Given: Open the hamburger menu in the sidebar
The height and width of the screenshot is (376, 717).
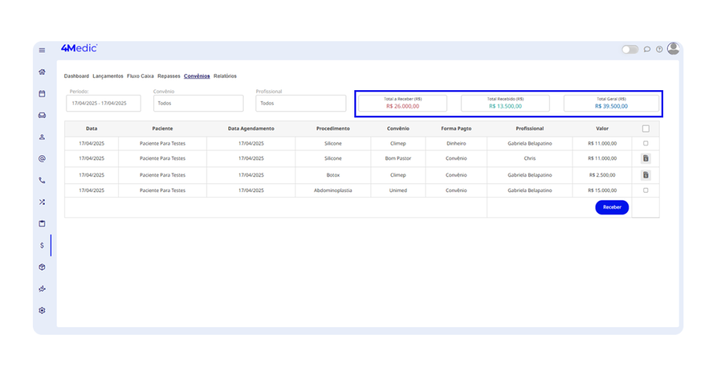Looking at the screenshot, I should click(x=42, y=50).
